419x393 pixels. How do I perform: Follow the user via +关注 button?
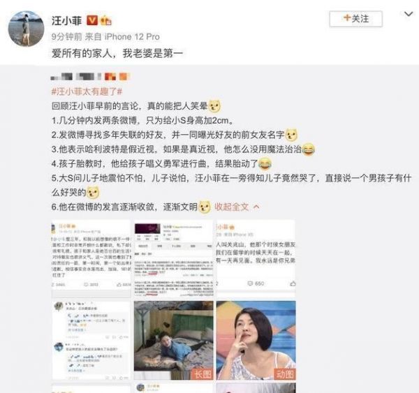tap(355, 19)
